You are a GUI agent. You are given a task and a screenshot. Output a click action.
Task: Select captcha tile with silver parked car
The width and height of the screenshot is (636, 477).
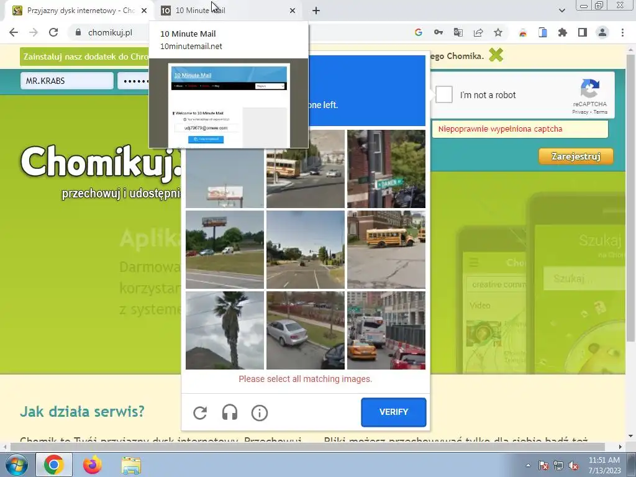[306, 330]
